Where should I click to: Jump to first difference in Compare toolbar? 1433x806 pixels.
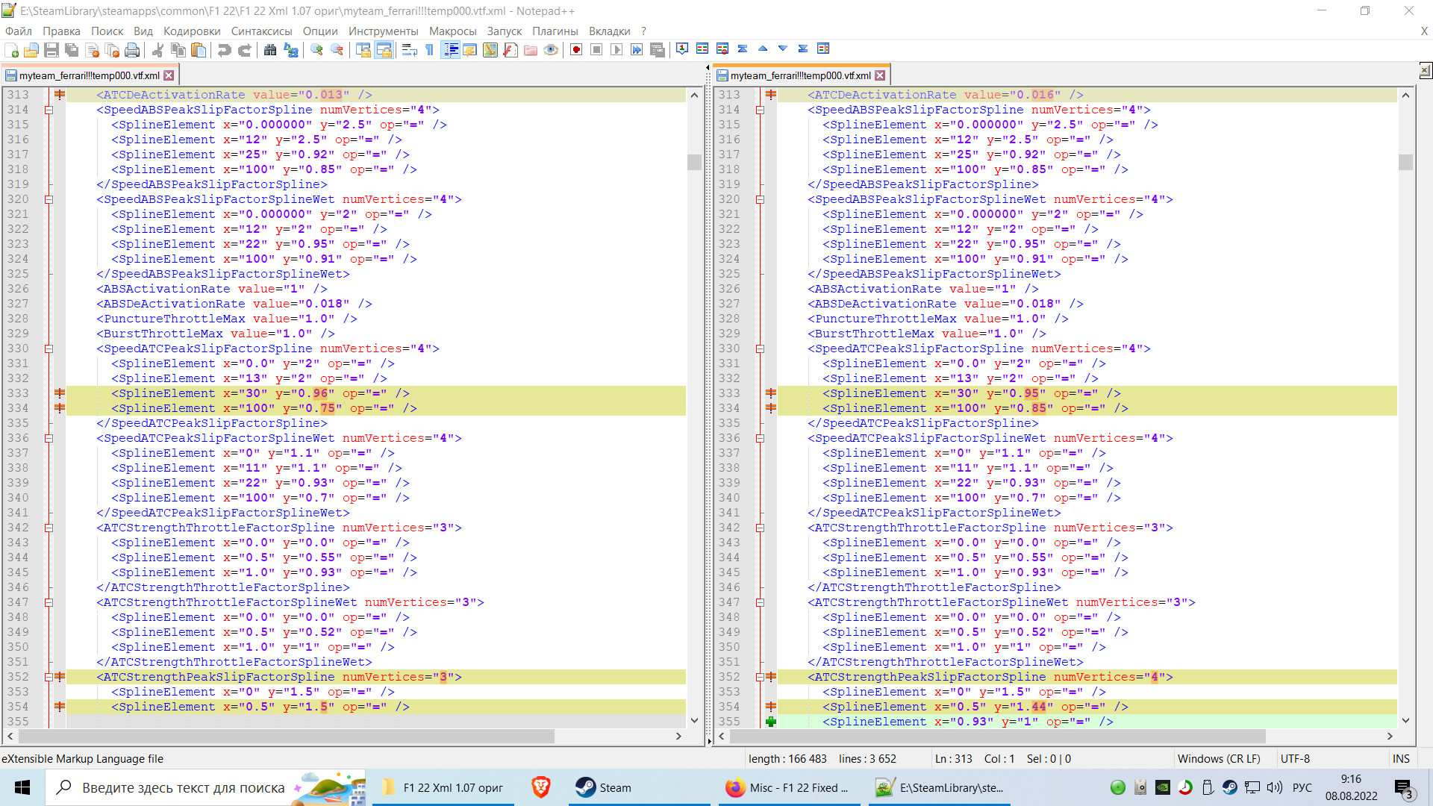point(743,49)
